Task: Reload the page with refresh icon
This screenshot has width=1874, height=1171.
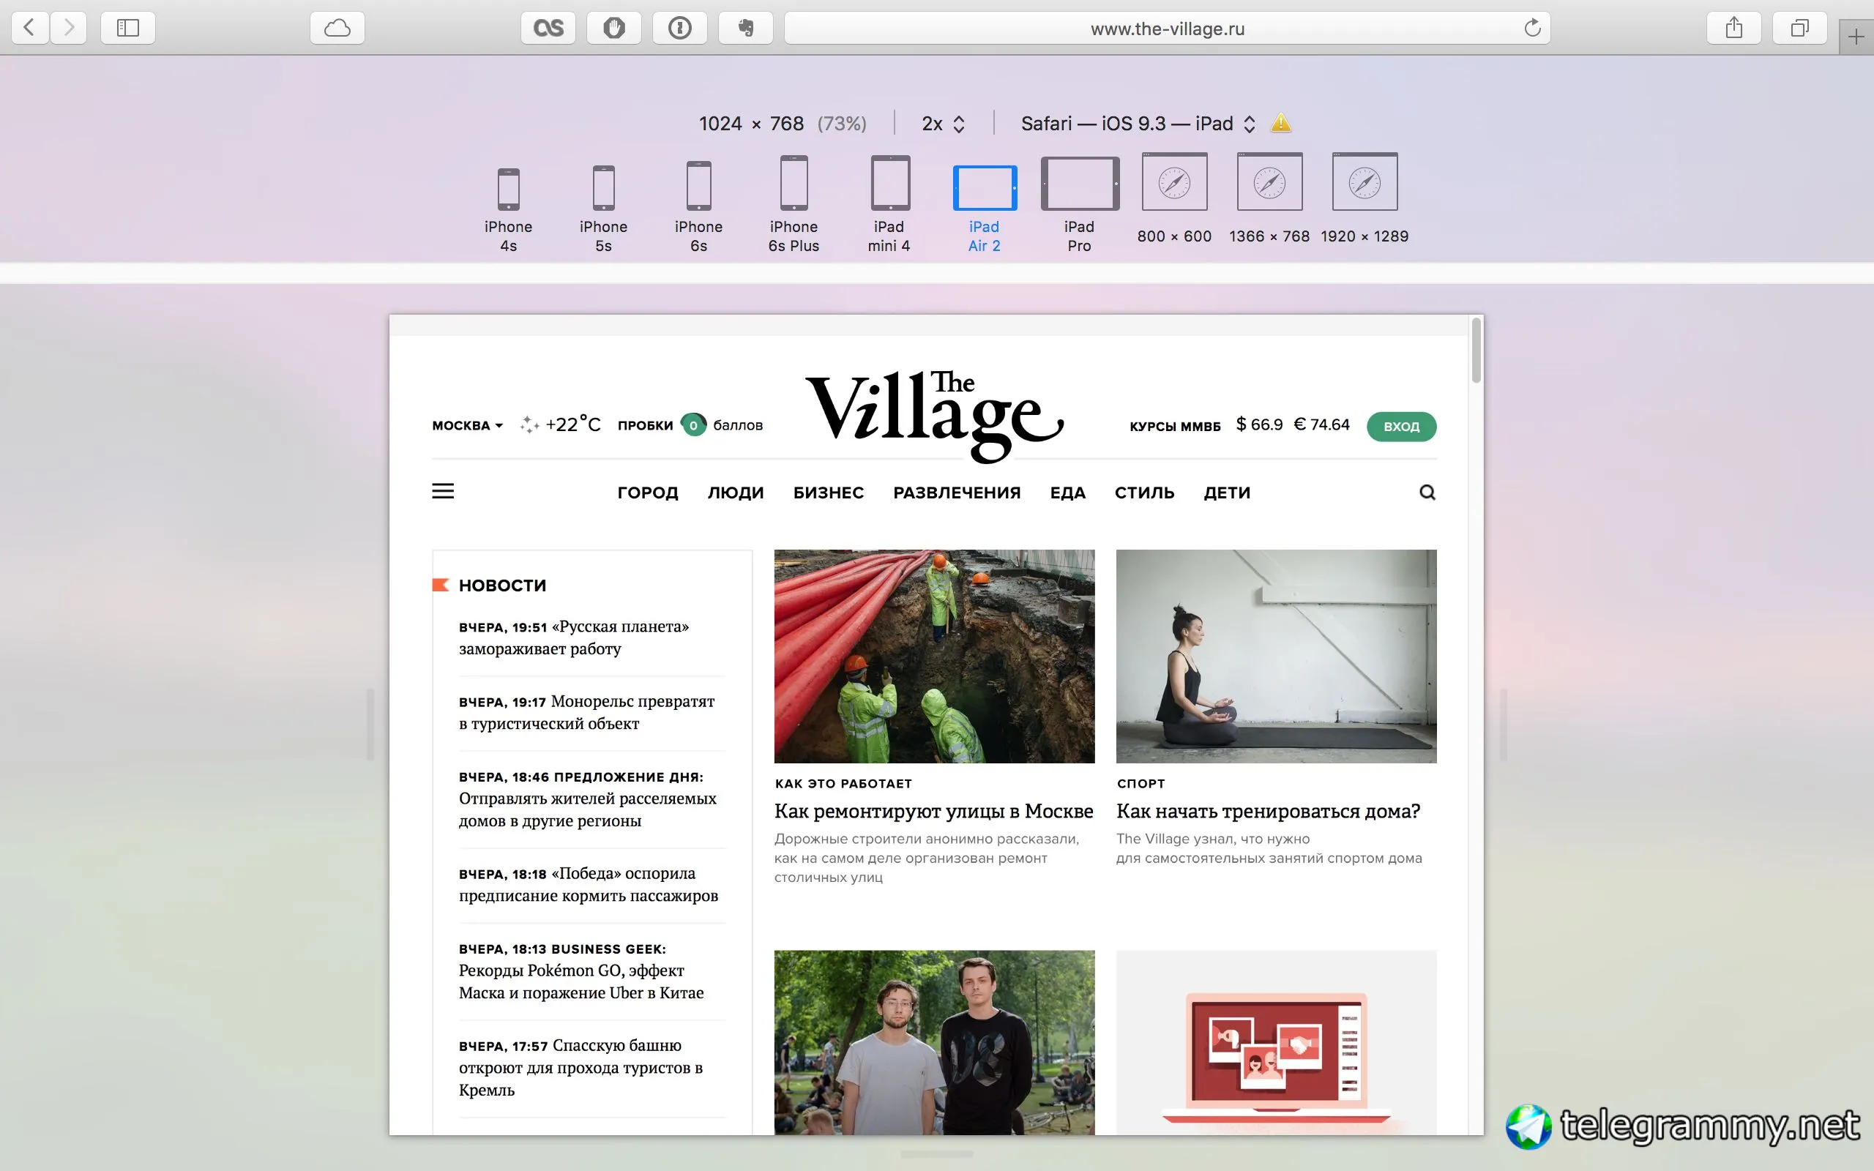Action: (x=1531, y=29)
